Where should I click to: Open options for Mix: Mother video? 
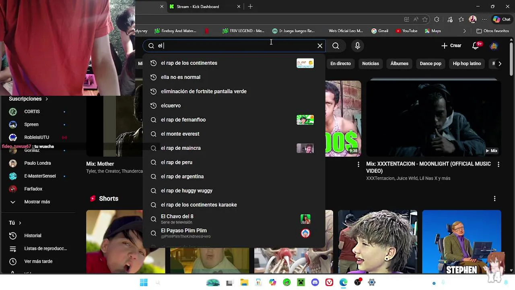click(358, 164)
